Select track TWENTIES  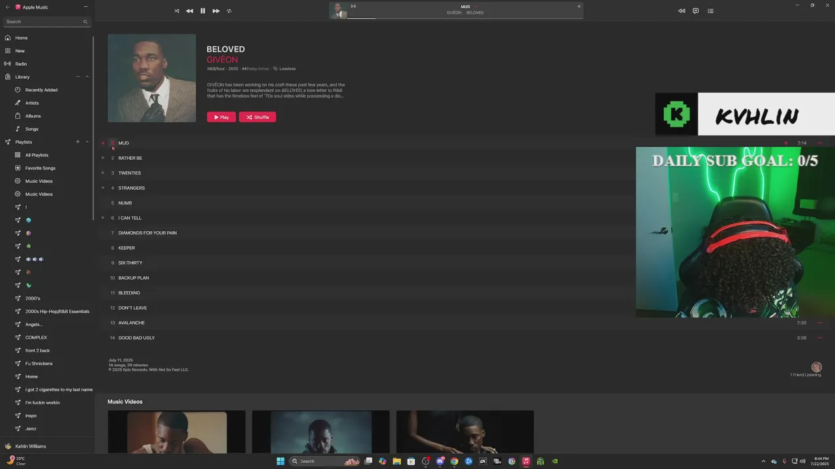point(129,173)
